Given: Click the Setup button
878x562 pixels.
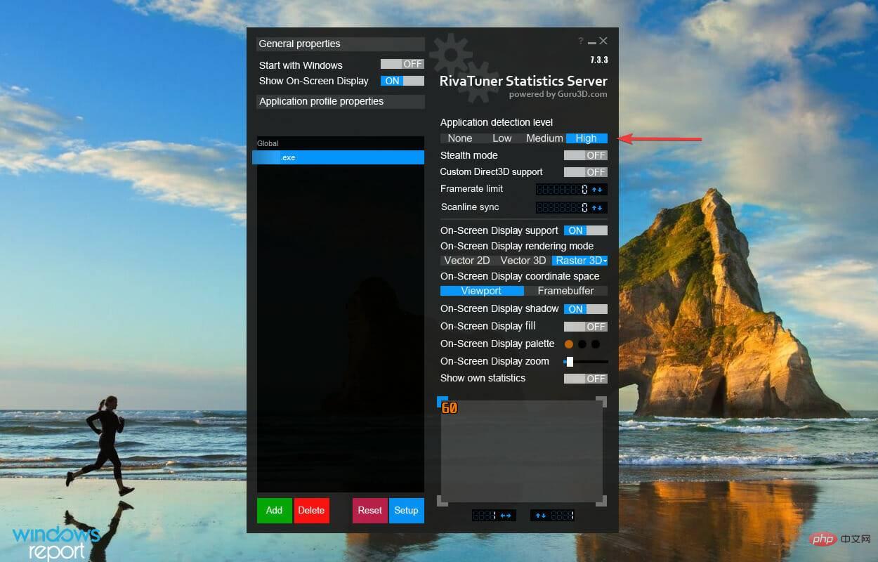Looking at the screenshot, I should (406, 511).
